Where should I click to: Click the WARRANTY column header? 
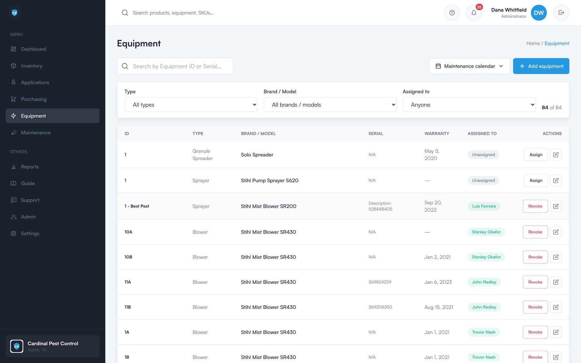437,134
